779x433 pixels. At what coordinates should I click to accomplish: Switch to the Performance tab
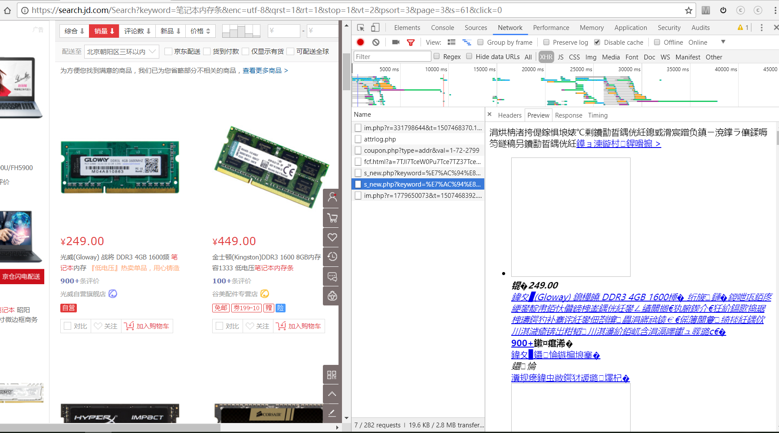(x=551, y=27)
